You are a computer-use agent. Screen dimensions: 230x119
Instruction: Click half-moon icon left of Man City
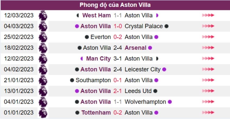tap(82, 59)
